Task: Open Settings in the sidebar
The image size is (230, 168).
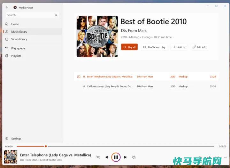Action: (x=33, y=139)
